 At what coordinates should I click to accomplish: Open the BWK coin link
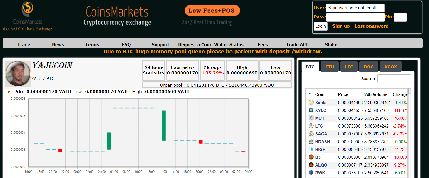point(320,173)
